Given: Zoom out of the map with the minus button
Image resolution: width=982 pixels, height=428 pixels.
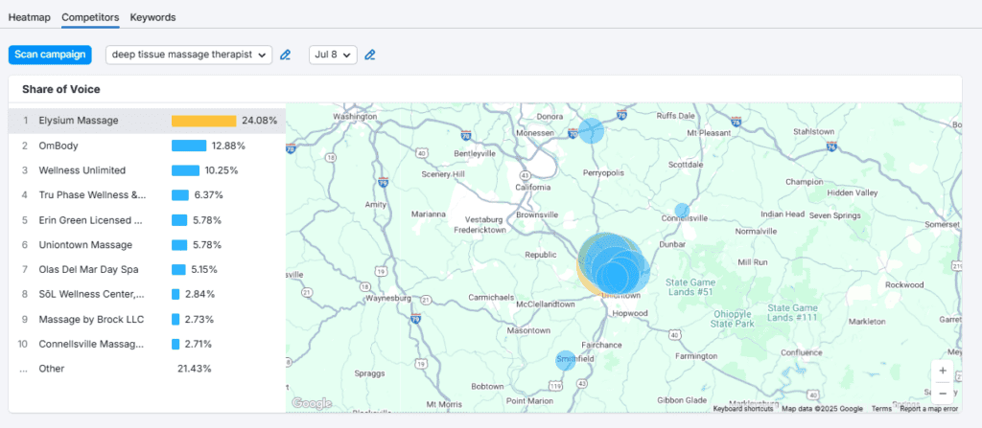Looking at the screenshot, I should 943,393.
